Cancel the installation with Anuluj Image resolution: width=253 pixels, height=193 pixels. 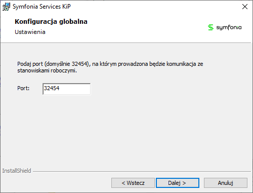click(226, 183)
